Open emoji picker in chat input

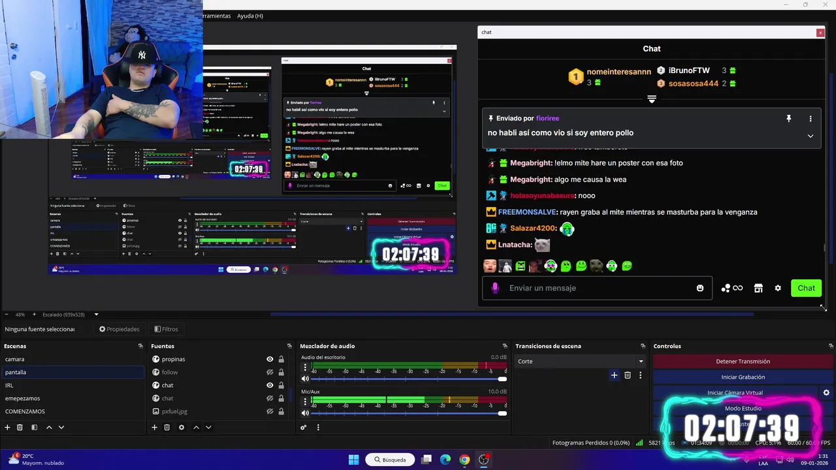pyautogui.click(x=700, y=288)
